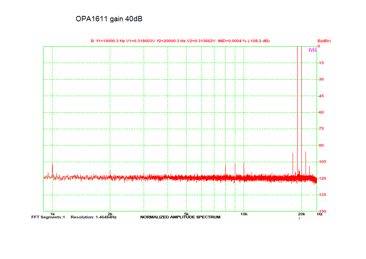This screenshot has height=259, width=366.
Task: Click the "-135" amplitude axis label
Action: [322, 194]
